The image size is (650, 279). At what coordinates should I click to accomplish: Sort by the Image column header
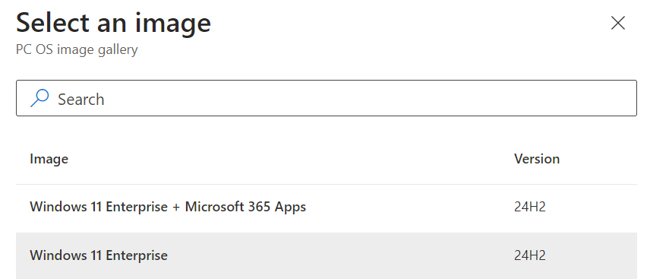pyautogui.click(x=49, y=159)
